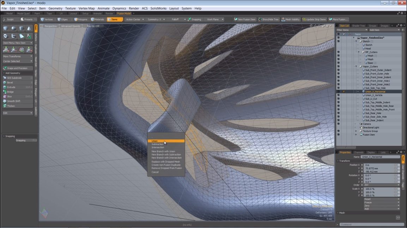Activate the Thicken tool
Viewport: 407px width, 228px height.
[14, 106]
